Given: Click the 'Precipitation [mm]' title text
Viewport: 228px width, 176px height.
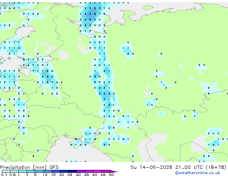Looking at the screenshot, I should coord(23,167).
